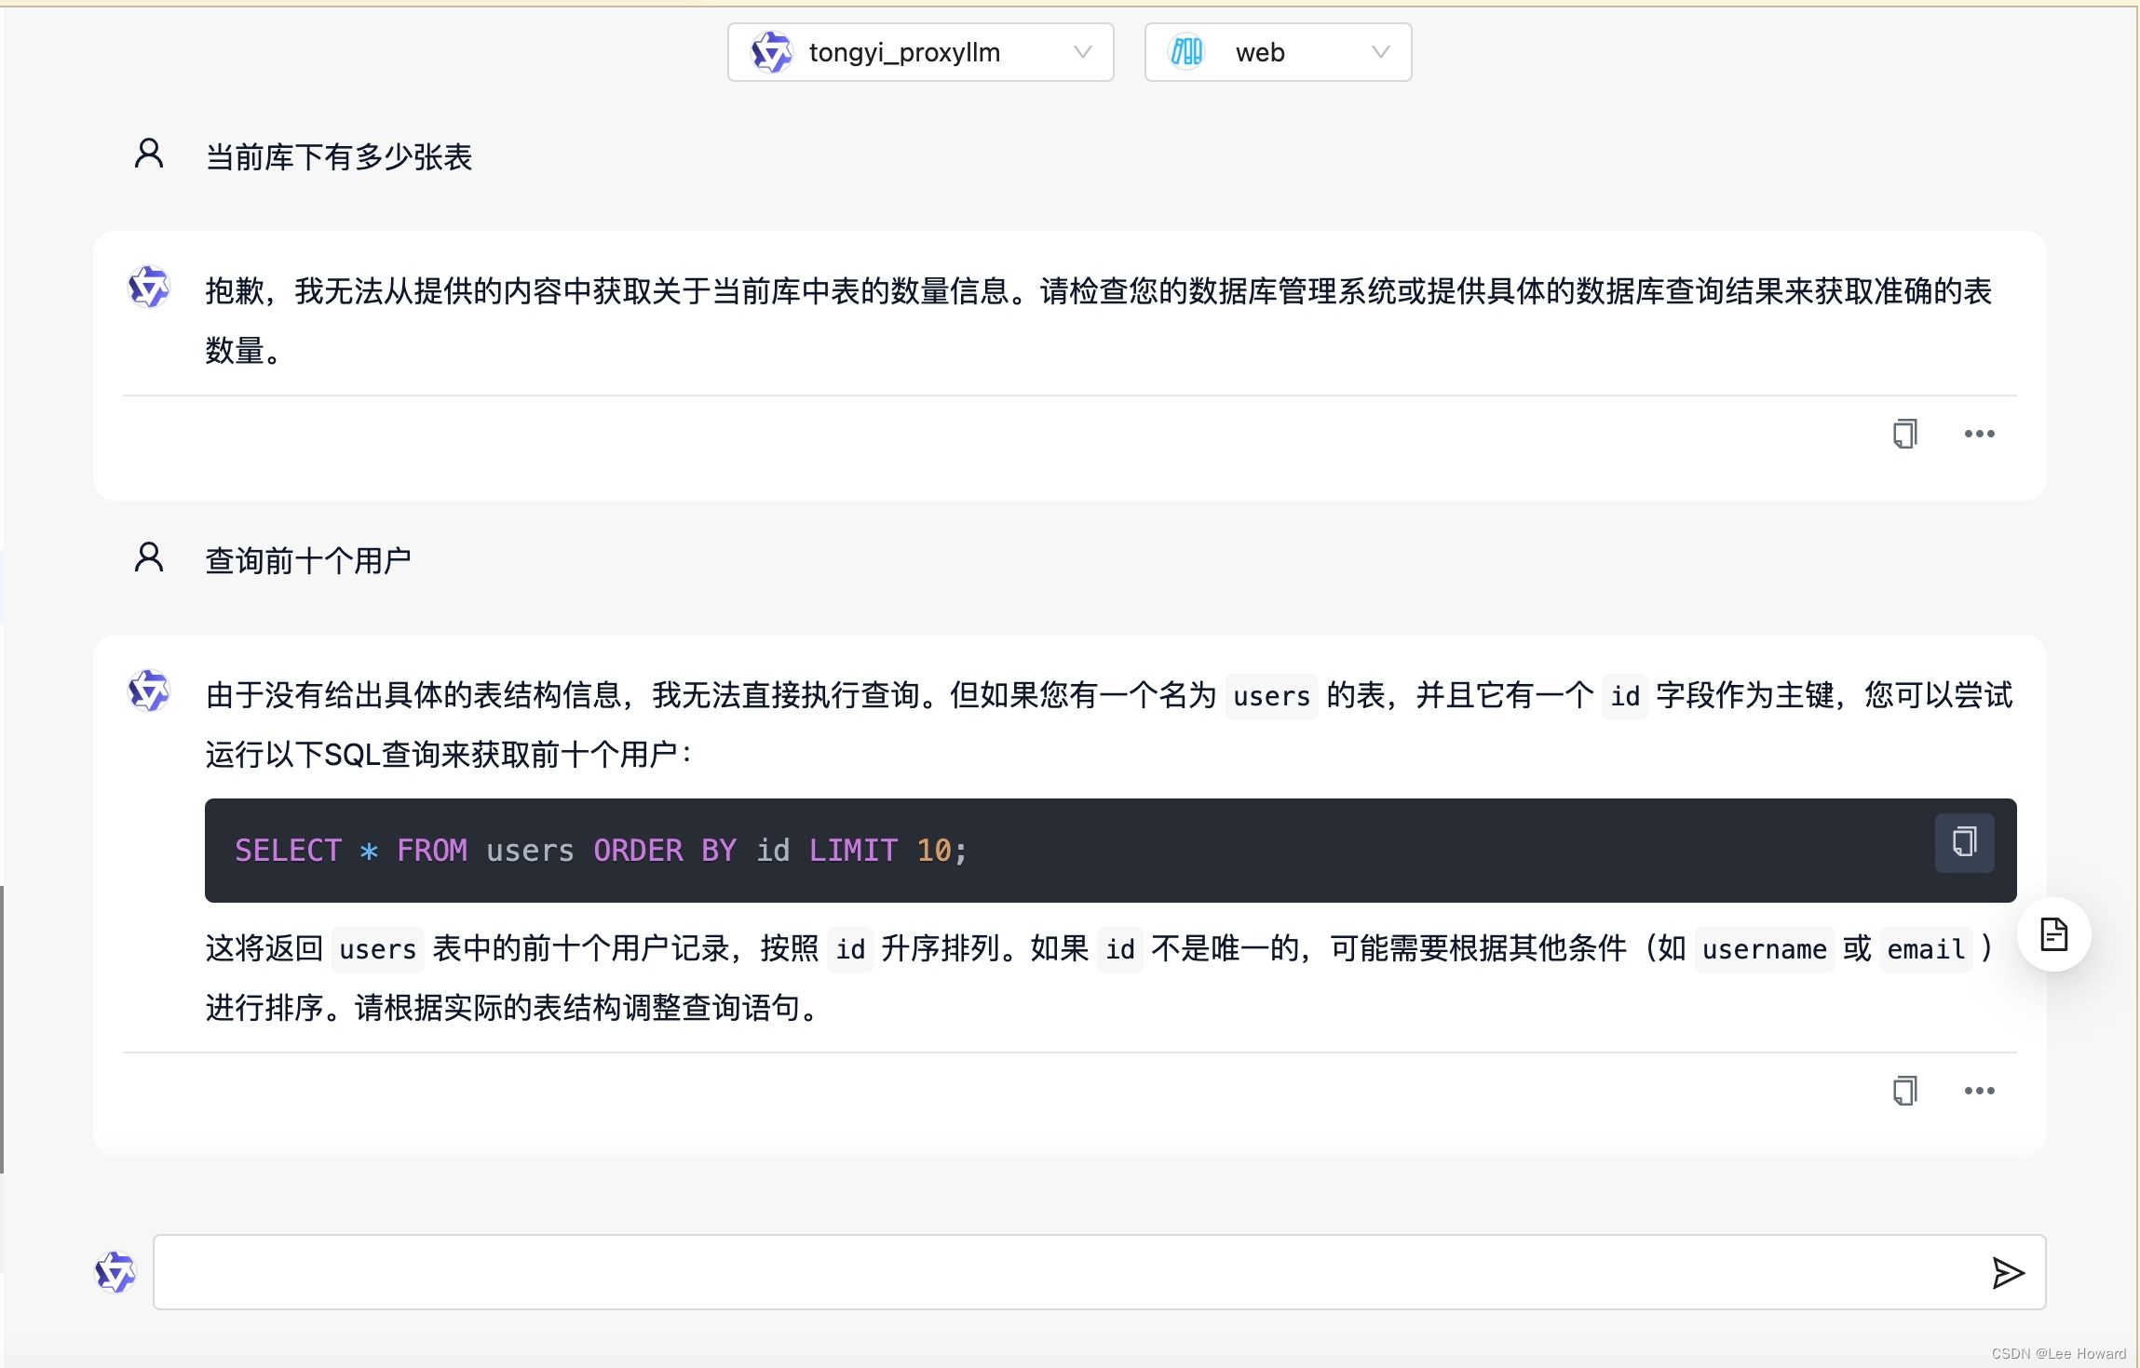Copy the SQL code block

(x=1964, y=842)
